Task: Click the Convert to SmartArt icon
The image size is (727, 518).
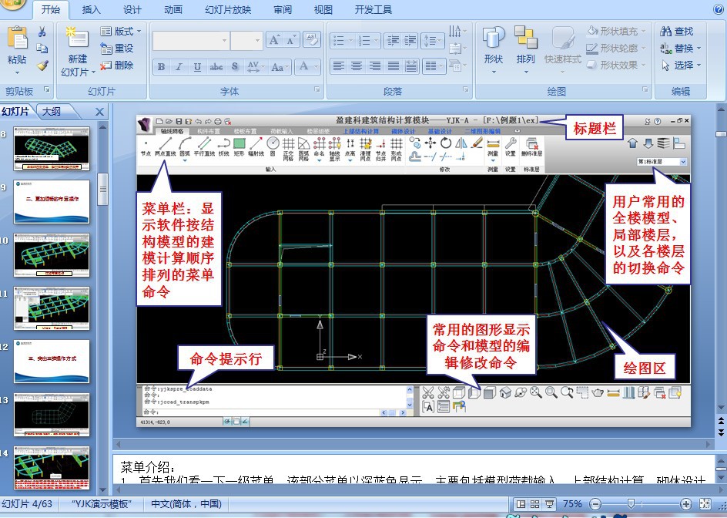Action: point(457,66)
